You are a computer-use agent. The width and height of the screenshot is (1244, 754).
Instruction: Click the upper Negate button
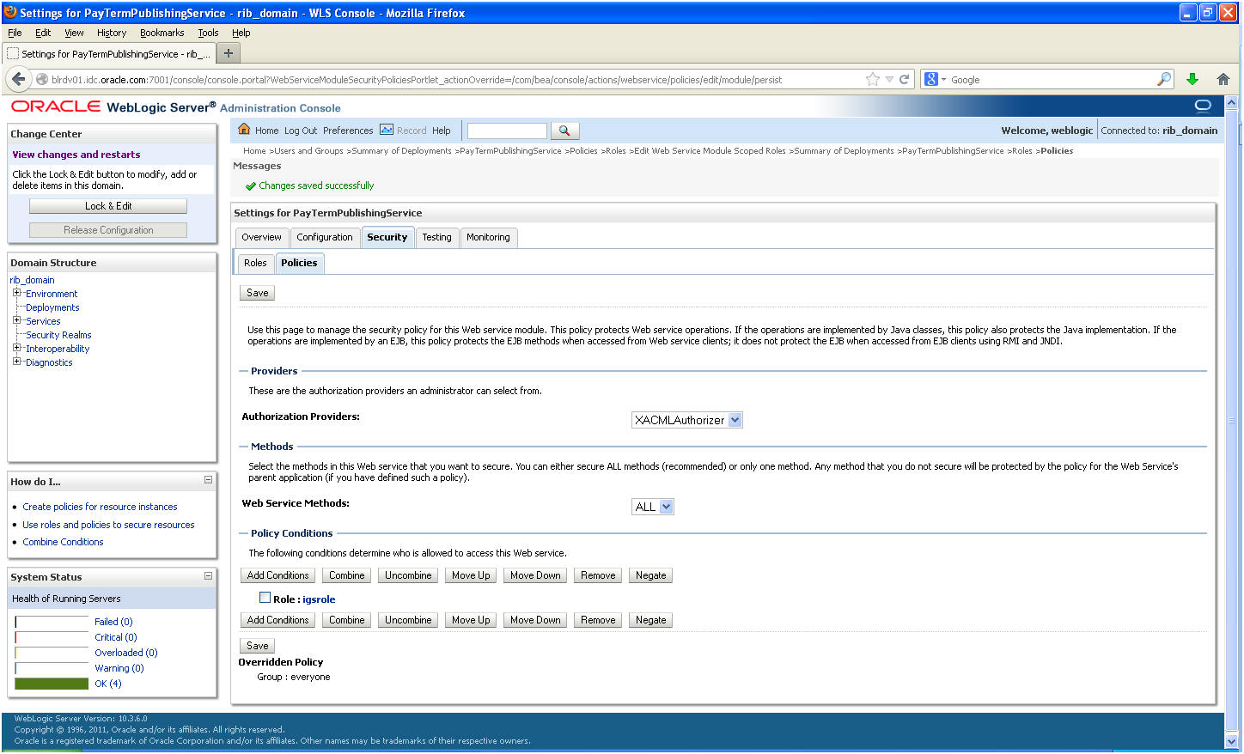pos(651,575)
